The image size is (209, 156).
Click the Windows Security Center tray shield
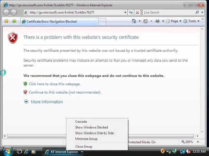point(162,151)
